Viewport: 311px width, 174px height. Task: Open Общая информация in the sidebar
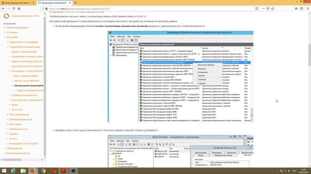pyautogui.click(x=17, y=28)
